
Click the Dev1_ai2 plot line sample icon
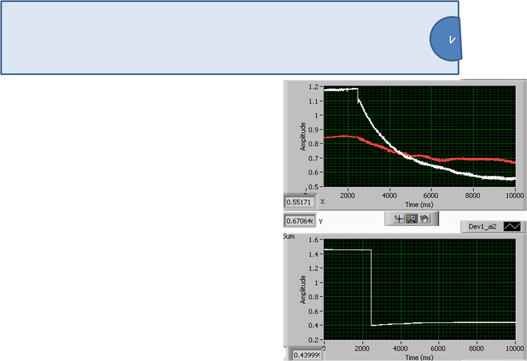point(512,227)
